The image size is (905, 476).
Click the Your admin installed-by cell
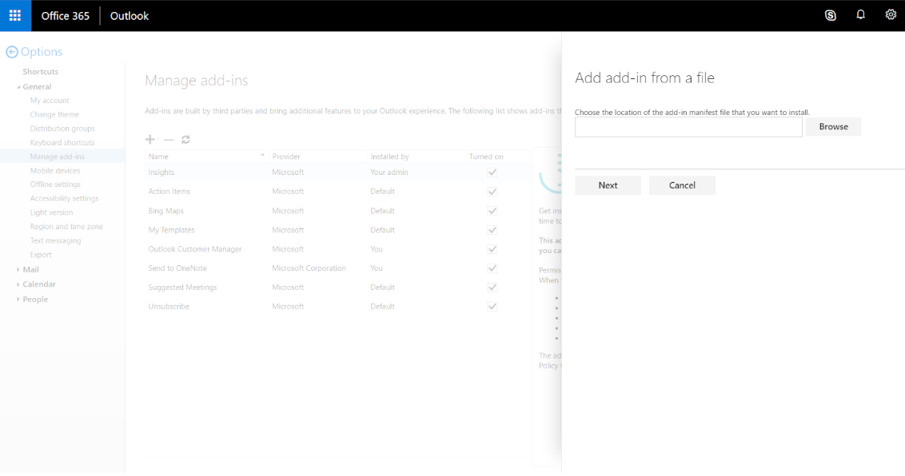(389, 173)
